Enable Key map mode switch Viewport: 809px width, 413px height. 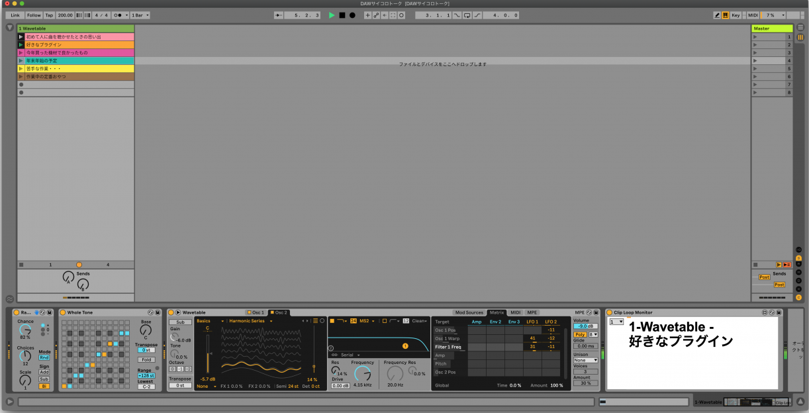[x=736, y=15]
